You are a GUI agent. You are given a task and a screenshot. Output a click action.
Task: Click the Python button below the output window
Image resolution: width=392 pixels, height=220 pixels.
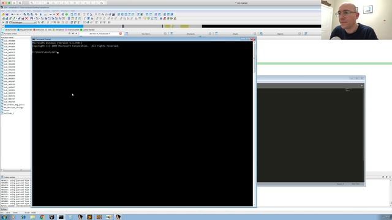pos(4,209)
